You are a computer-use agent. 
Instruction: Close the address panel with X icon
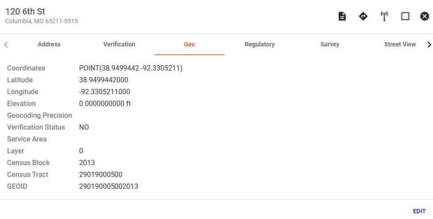(x=424, y=16)
